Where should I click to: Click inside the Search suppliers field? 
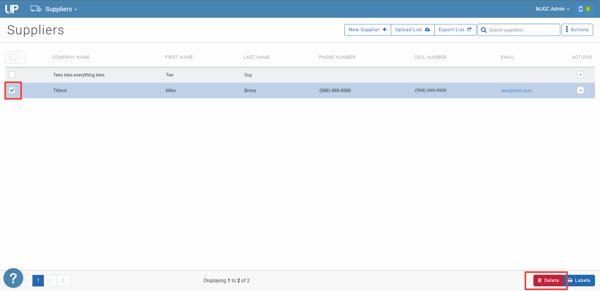[x=519, y=30]
